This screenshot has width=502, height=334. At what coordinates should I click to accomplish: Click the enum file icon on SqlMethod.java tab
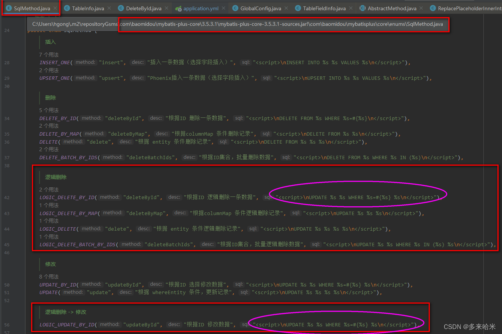(9, 8)
